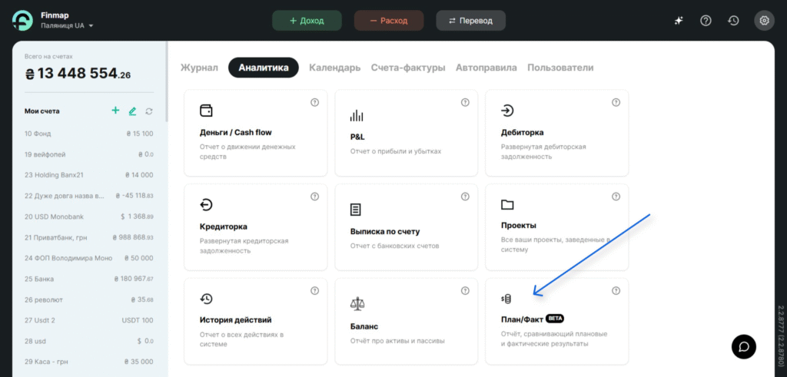
Task: Click the refresh icon in Мои счета
Action: click(149, 111)
